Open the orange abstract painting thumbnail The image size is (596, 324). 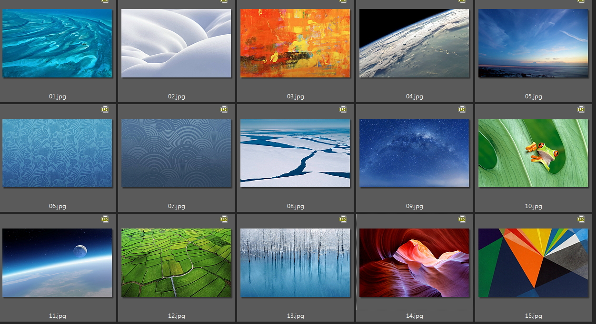click(295, 43)
